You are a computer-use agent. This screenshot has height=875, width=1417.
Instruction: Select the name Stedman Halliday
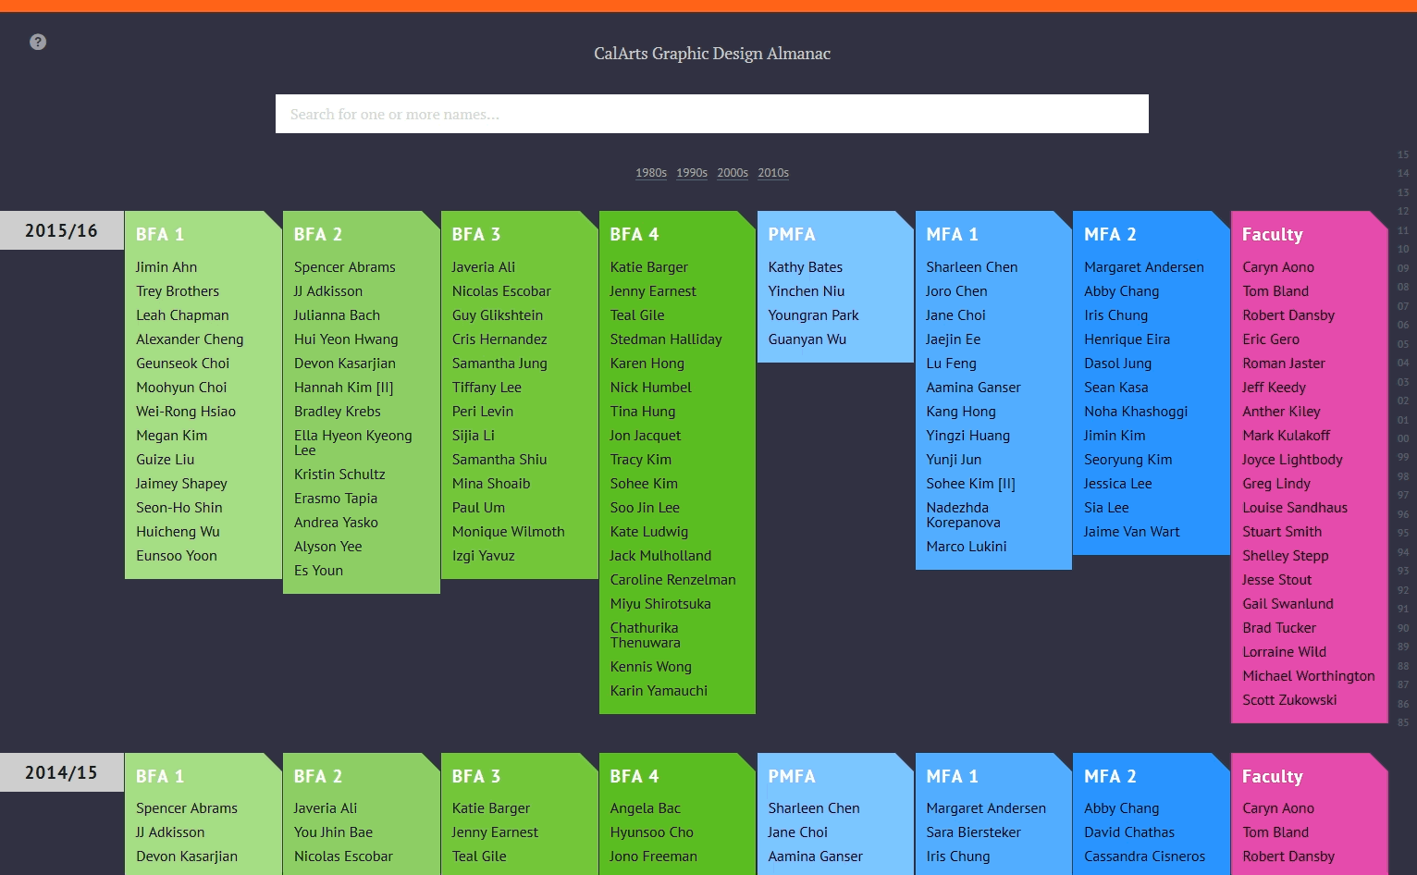point(666,339)
